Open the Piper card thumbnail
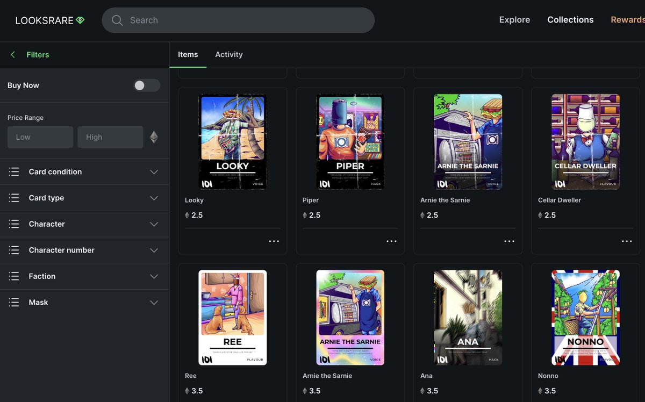Viewport: 645px width, 402px height. 350,142
